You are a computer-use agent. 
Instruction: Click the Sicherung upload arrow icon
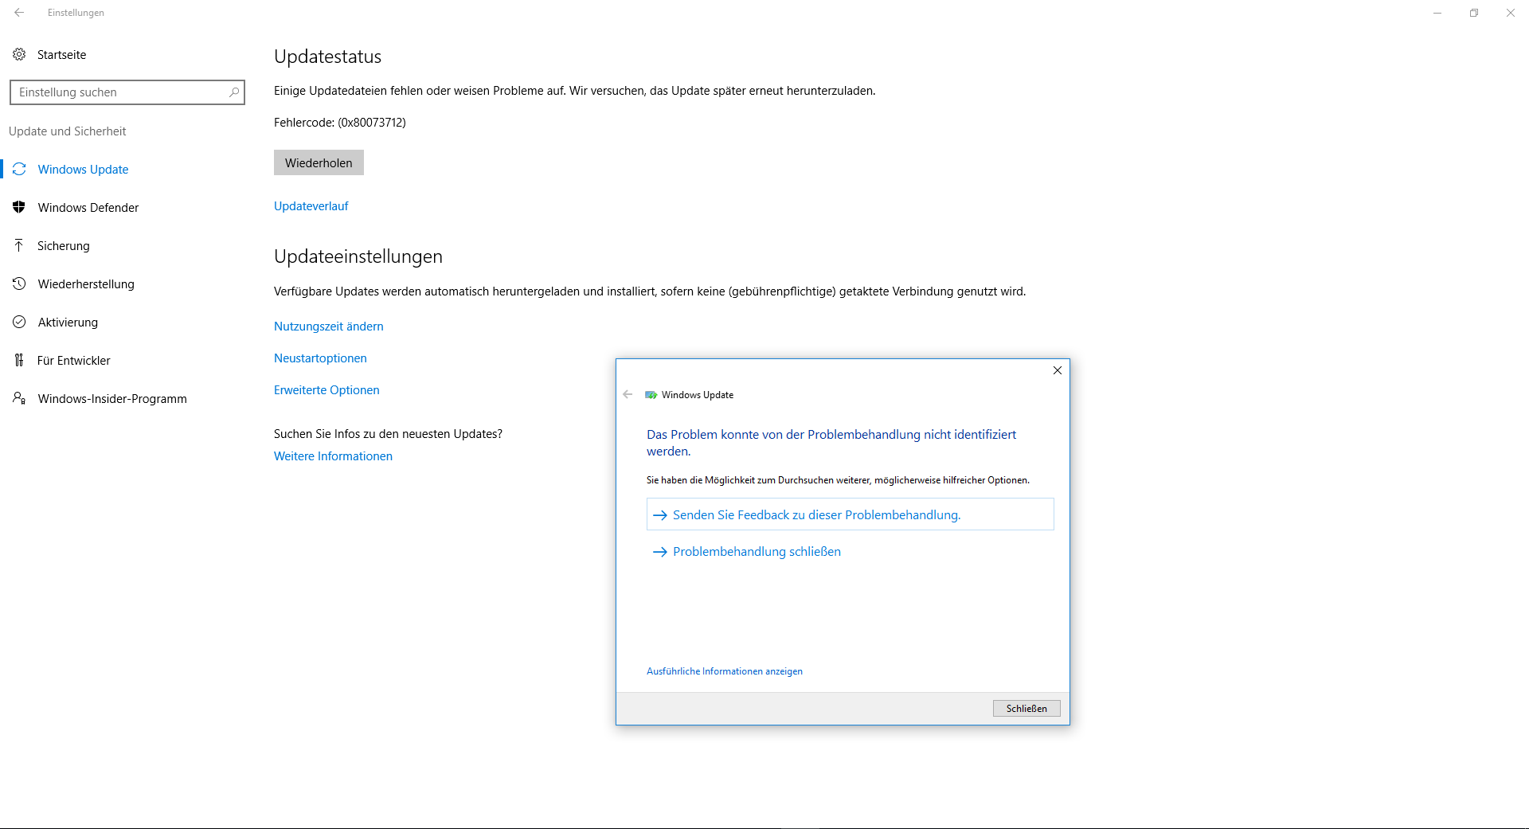[x=19, y=245]
